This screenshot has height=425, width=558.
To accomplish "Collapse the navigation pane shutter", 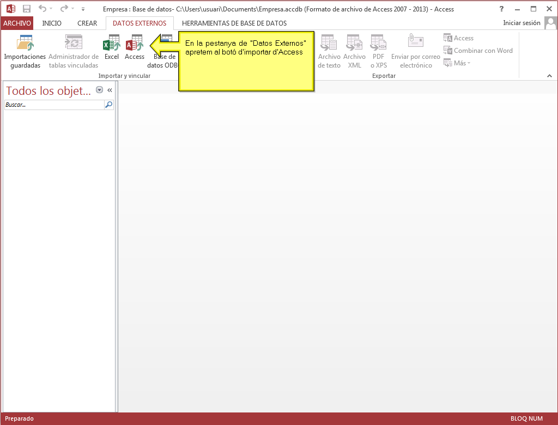I will pyautogui.click(x=110, y=90).
